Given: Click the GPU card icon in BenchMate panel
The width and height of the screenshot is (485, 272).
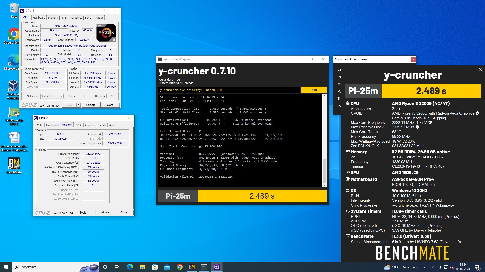Looking at the screenshot, I should 348,173.
